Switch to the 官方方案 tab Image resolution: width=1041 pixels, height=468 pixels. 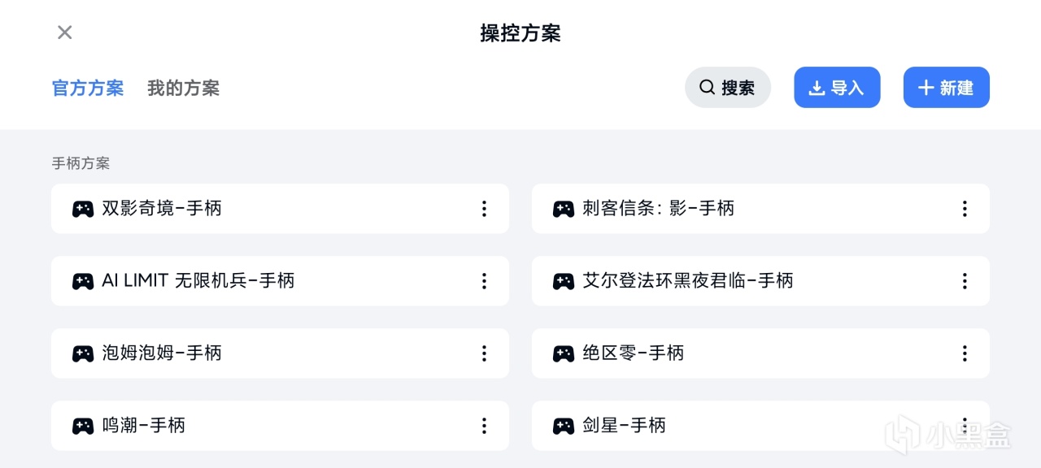pyautogui.click(x=88, y=88)
